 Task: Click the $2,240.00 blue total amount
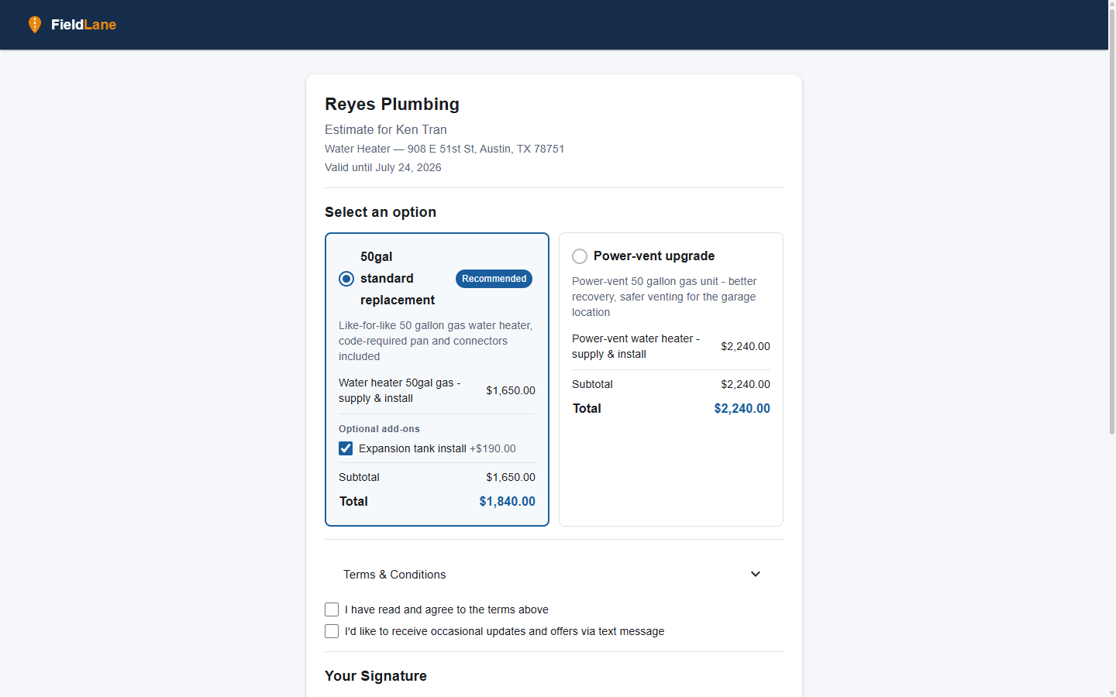(x=742, y=408)
